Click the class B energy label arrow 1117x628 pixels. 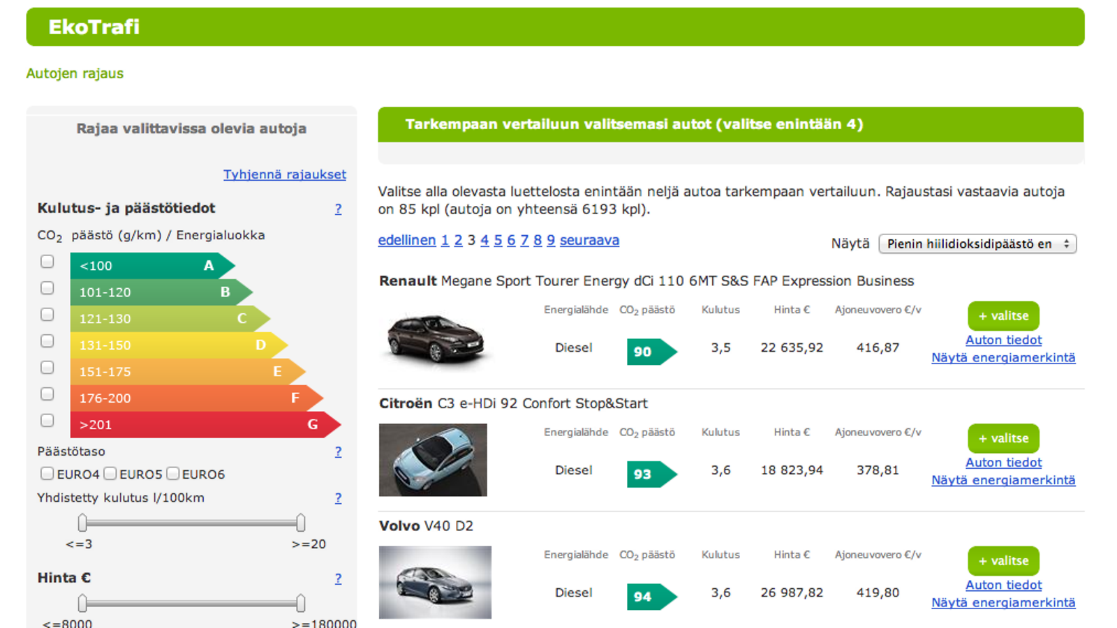pos(161,292)
